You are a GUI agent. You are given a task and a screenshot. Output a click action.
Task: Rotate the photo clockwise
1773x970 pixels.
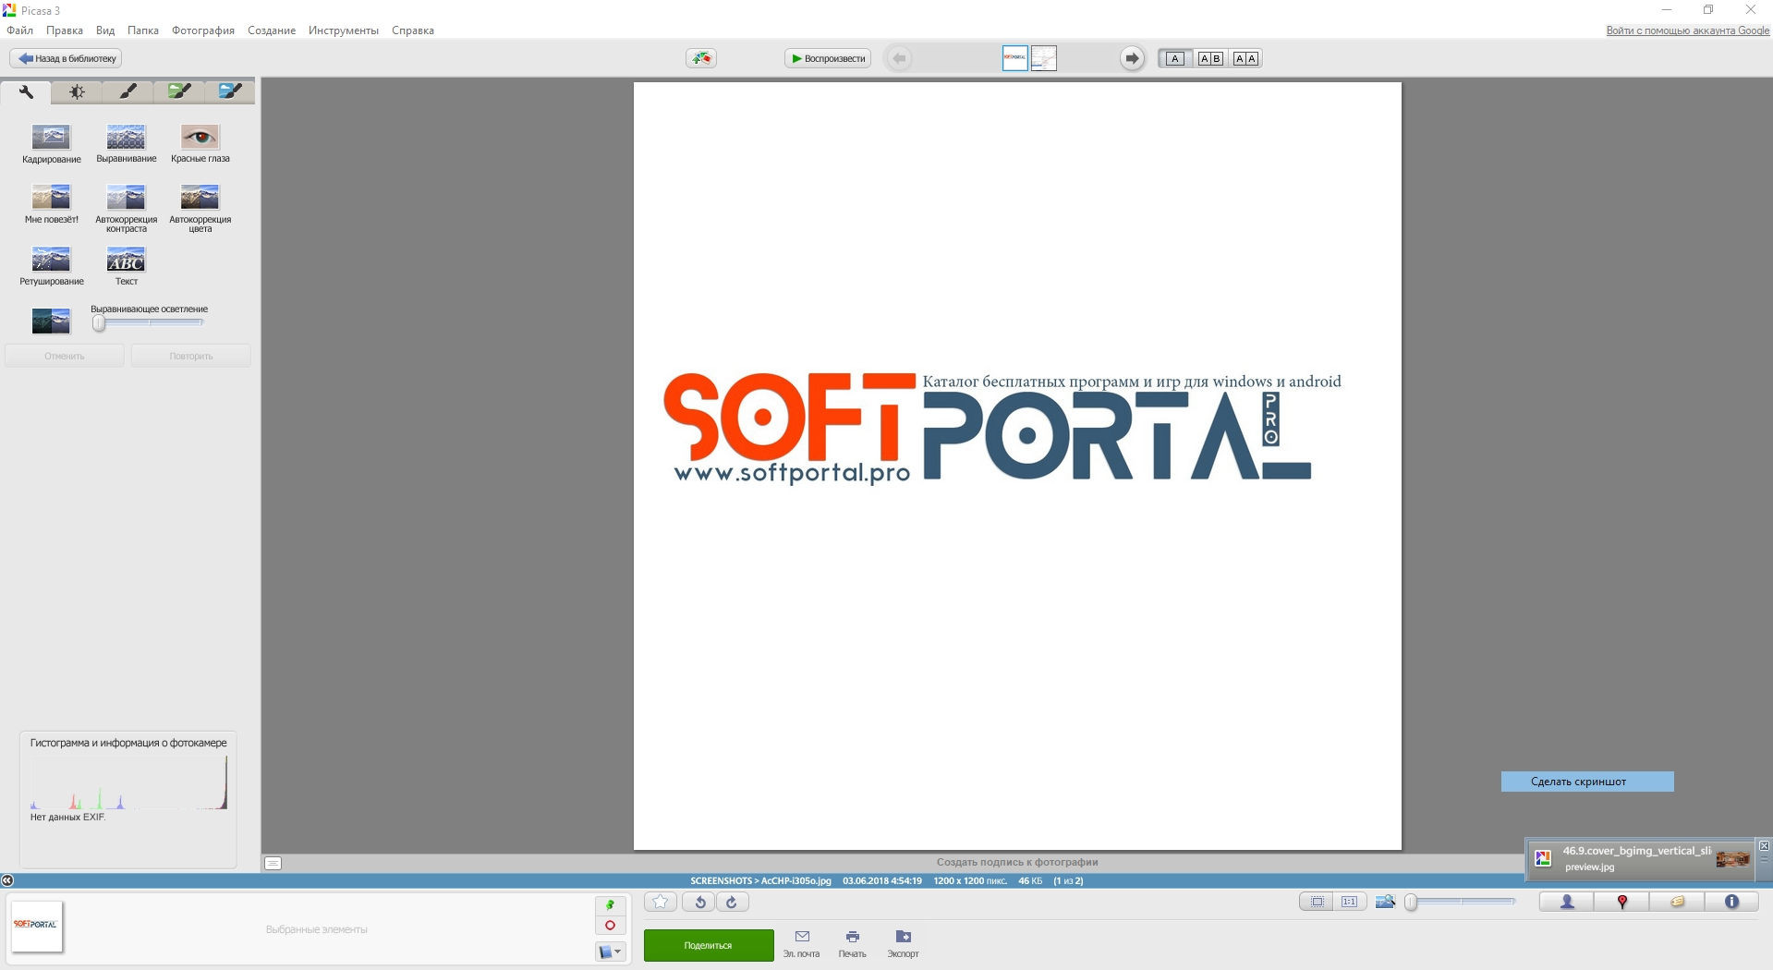[732, 903]
